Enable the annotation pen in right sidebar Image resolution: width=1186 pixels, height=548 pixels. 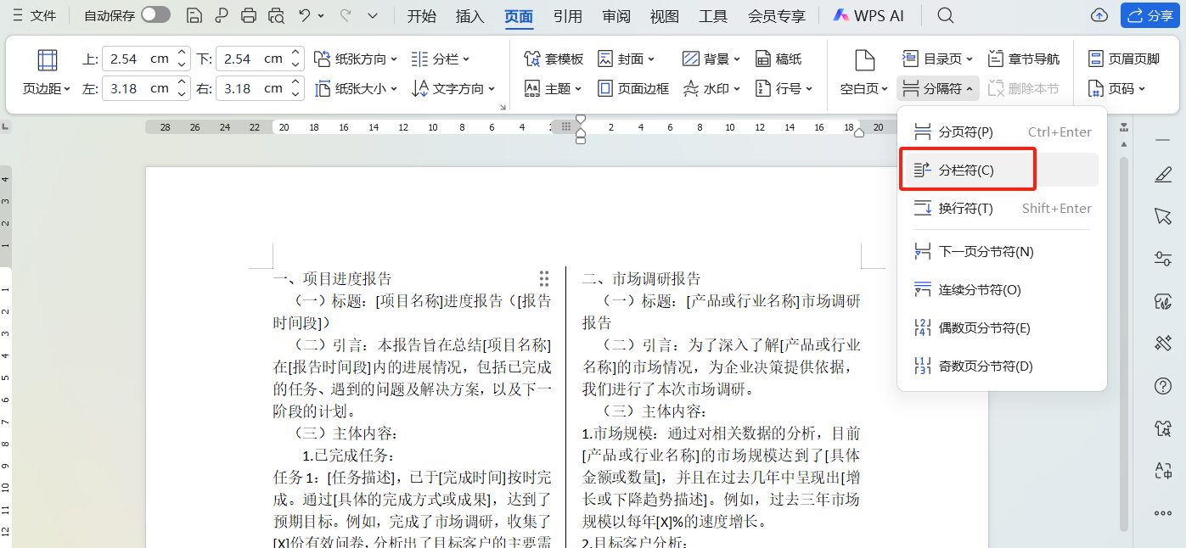[x=1163, y=174]
